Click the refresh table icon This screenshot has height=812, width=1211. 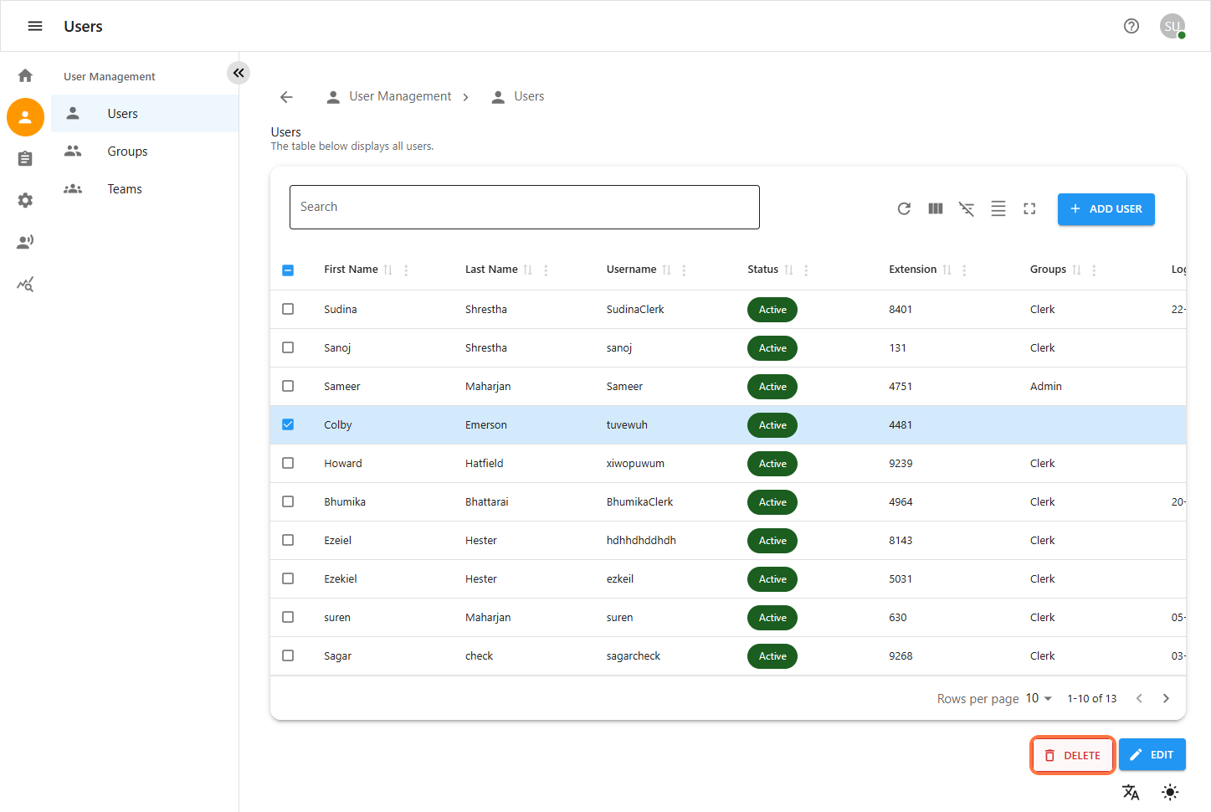click(x=904, y=208)
